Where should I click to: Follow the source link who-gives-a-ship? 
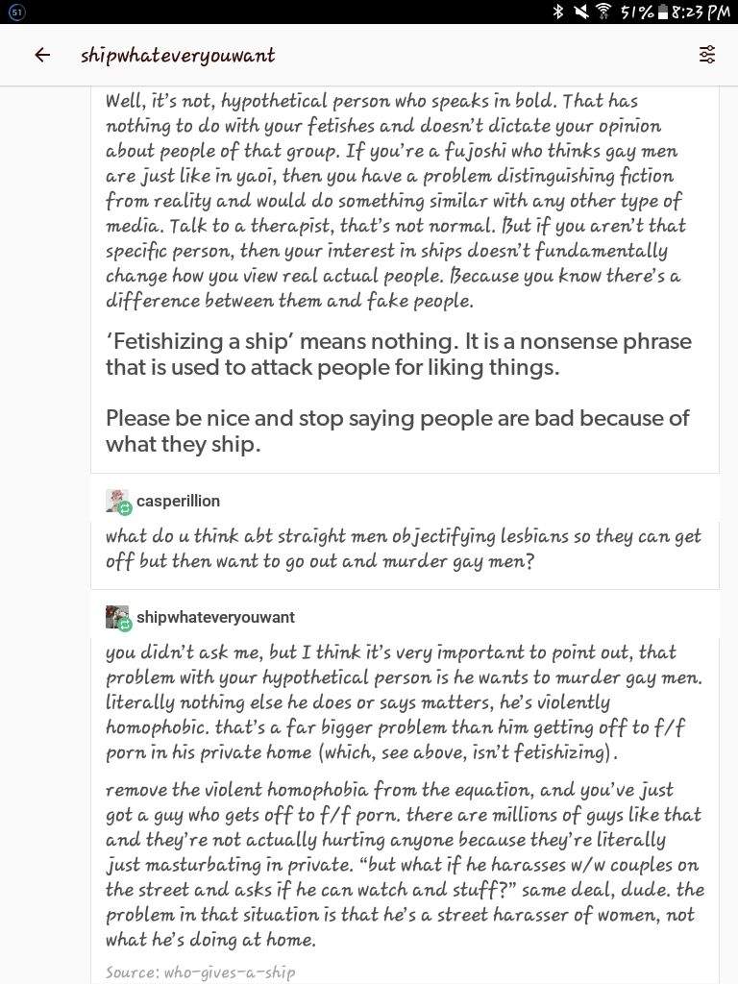[229, 972]
